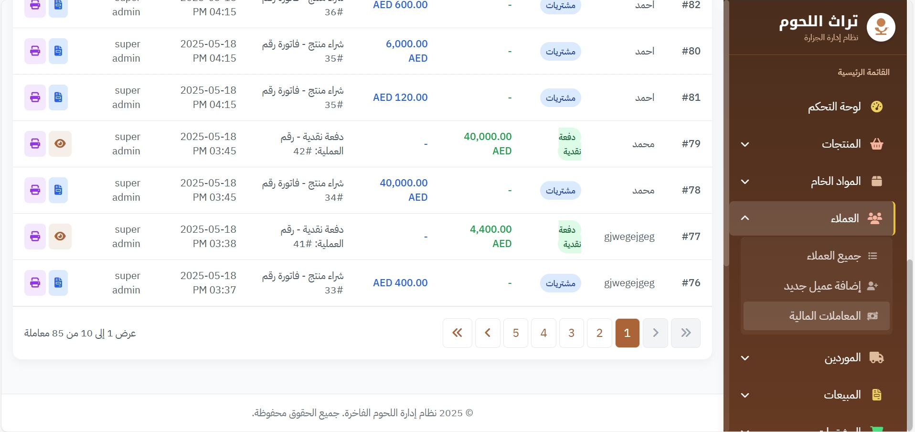
Task: Open إضافة عميل جديد to add a customer
Action: tap(822, 286)
